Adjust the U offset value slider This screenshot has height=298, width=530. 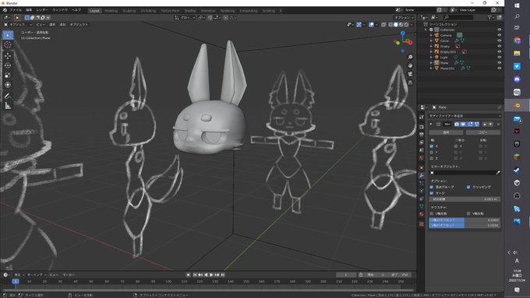(x=465, y=220)
